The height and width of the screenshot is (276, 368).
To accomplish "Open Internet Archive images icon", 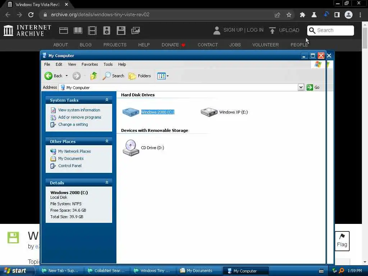I will (135, 31).
